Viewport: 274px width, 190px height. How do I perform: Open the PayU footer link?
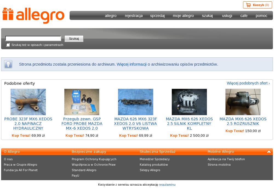tap(75, 176)
